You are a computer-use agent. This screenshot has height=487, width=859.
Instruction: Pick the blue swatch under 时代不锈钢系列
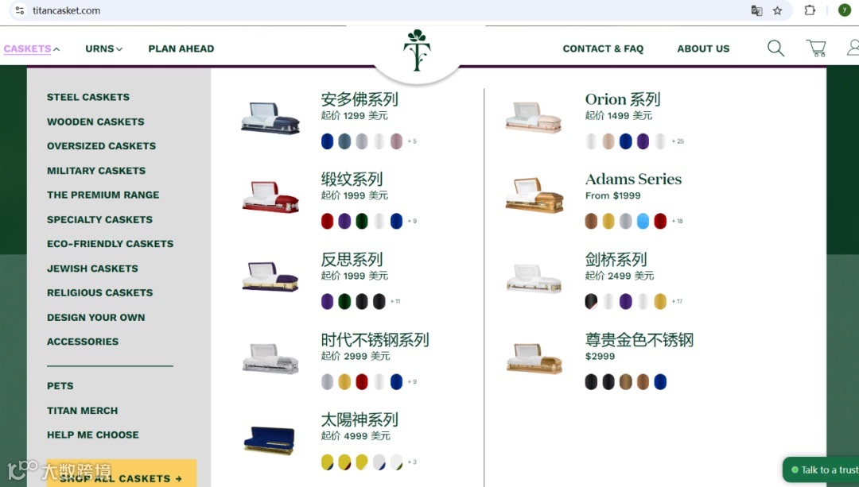pyautogui.click(x=396, y=381)
